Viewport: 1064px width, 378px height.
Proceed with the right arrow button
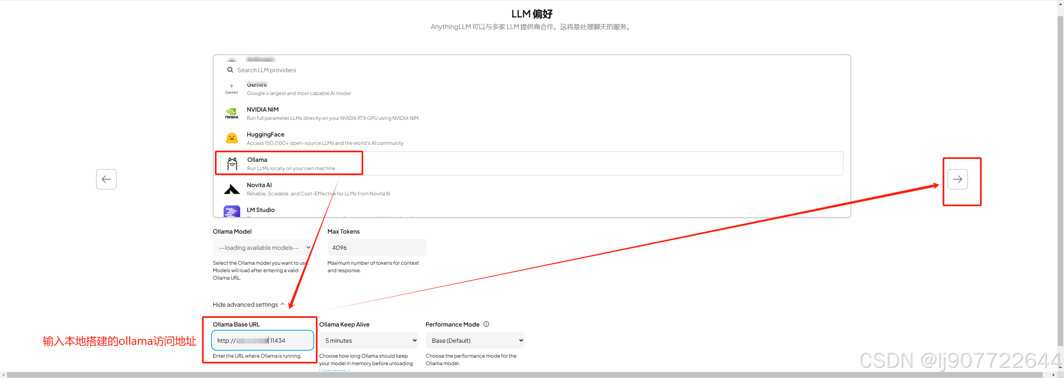click(958, 179)
